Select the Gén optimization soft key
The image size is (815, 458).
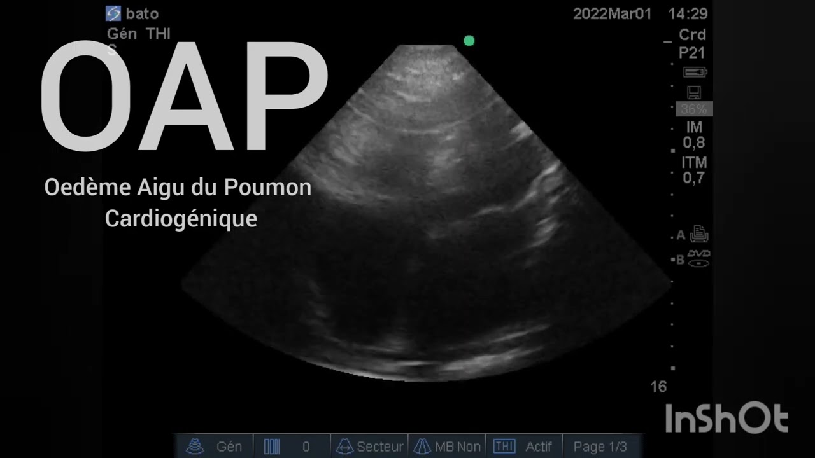pyautogui.click(x=215, y=447)
